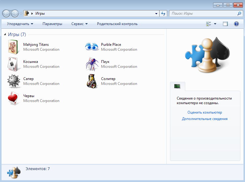Click Параметры in the toolbar
Viewport: 245px width, 182px height.
(x=52, y=24)
